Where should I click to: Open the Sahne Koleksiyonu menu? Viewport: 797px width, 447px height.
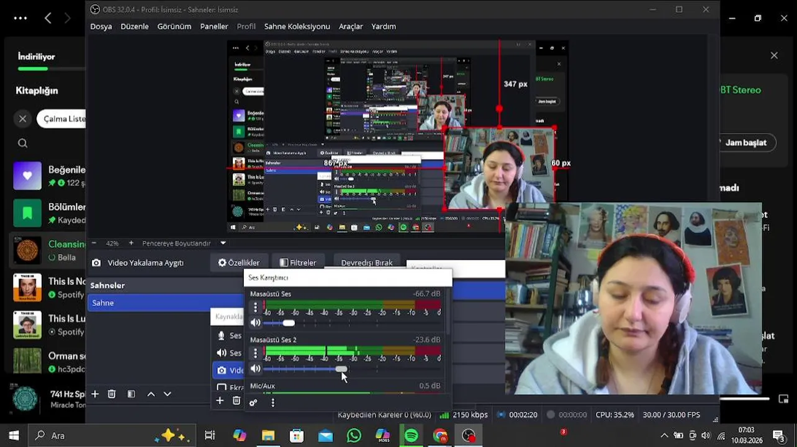(x=297, y=26)
